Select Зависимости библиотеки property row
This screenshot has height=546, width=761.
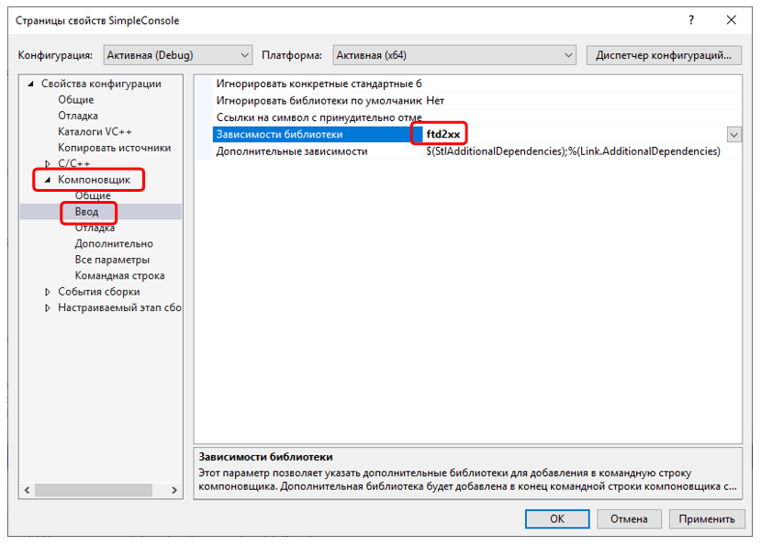pyautogui.click(x=319, y=135)
